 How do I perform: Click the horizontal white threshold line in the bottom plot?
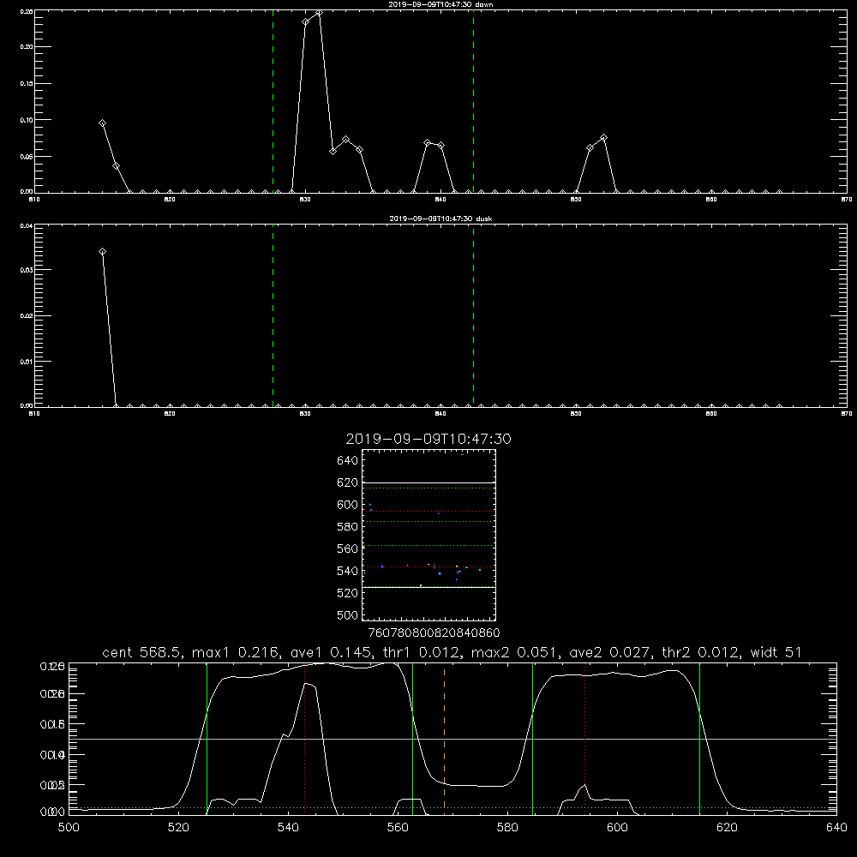click(452, 739)
